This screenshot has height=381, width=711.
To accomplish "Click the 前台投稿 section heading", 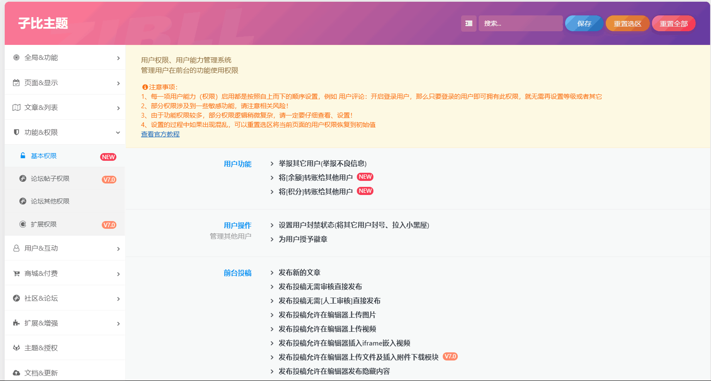I will pyautogui.click(x=237, y=273).
